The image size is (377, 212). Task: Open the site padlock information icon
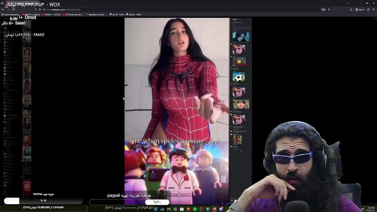point(40,9)
